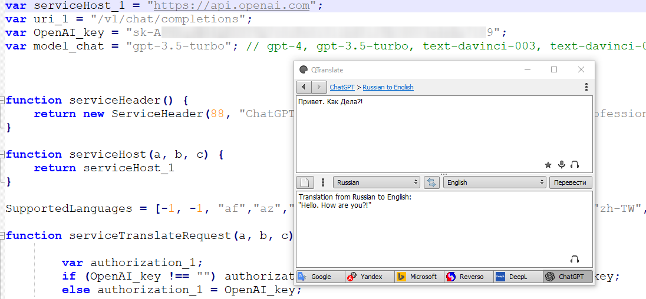646x299 pixels.
Task: Select the ChatGPT translation service tab
Action: point(568,277)
